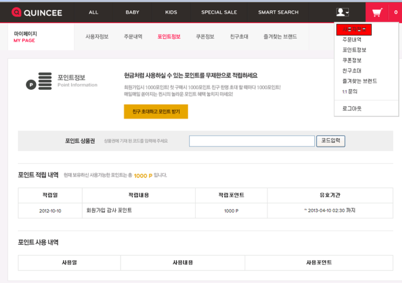The width and height of the screenshot is (402, 283).
Task: Open the ALL category menu
Action: tap(94, 12)
